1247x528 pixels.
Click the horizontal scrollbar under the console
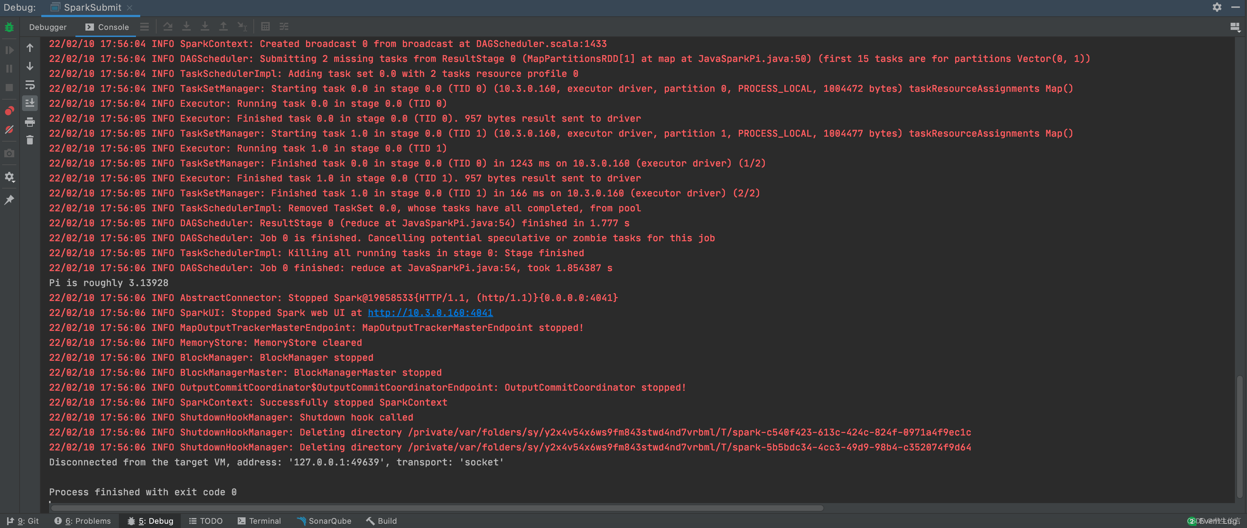click(x=436, y=508)
